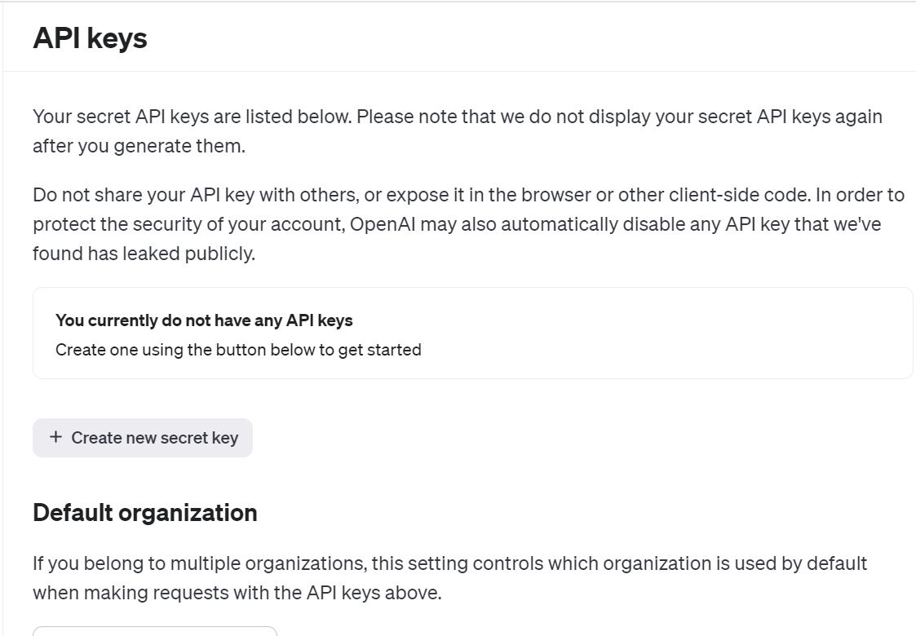Image resolution: width=916 pixels, height=636 pixels.
Task: Click the Create new secret key button
Action: [143, 438]
